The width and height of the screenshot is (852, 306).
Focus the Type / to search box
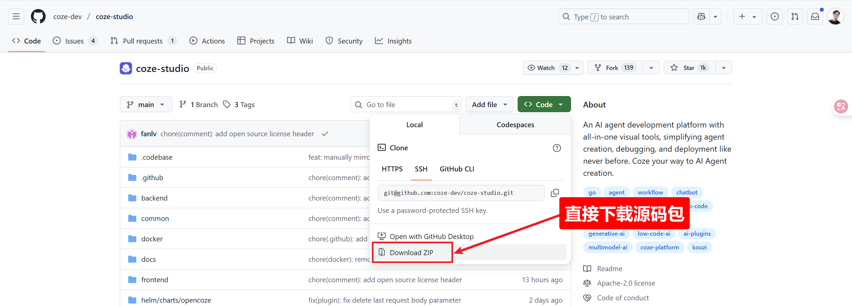pos(623,16)
